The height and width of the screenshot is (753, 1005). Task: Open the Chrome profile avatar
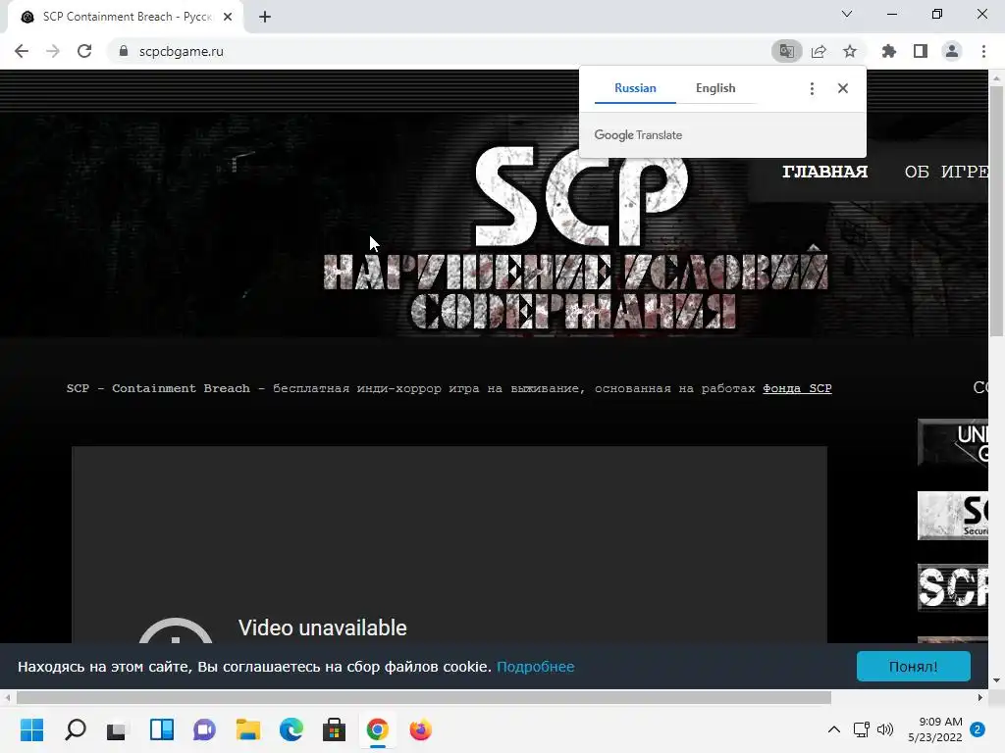(x=952, y=51)
